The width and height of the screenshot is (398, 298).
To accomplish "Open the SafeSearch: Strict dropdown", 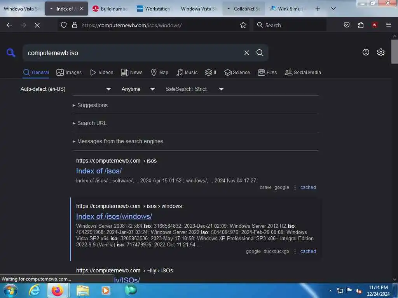I will pyautogui.click(x=195, y=89).
